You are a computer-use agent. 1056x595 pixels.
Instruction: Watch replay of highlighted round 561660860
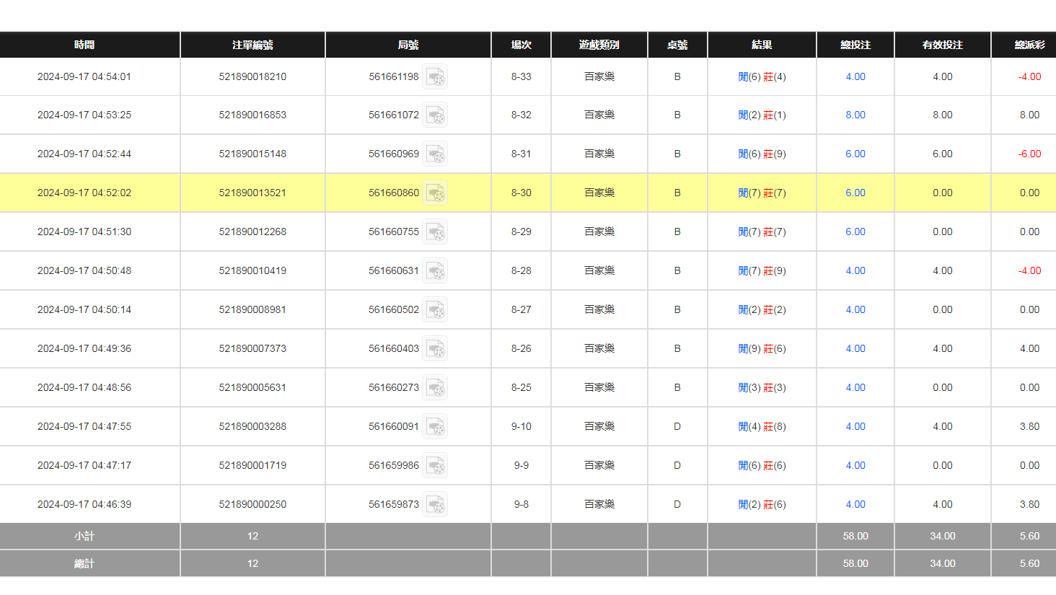(x=435, y=193)
